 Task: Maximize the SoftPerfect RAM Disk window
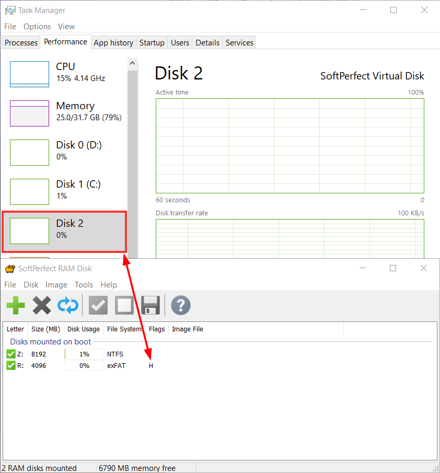pos(393,268)
